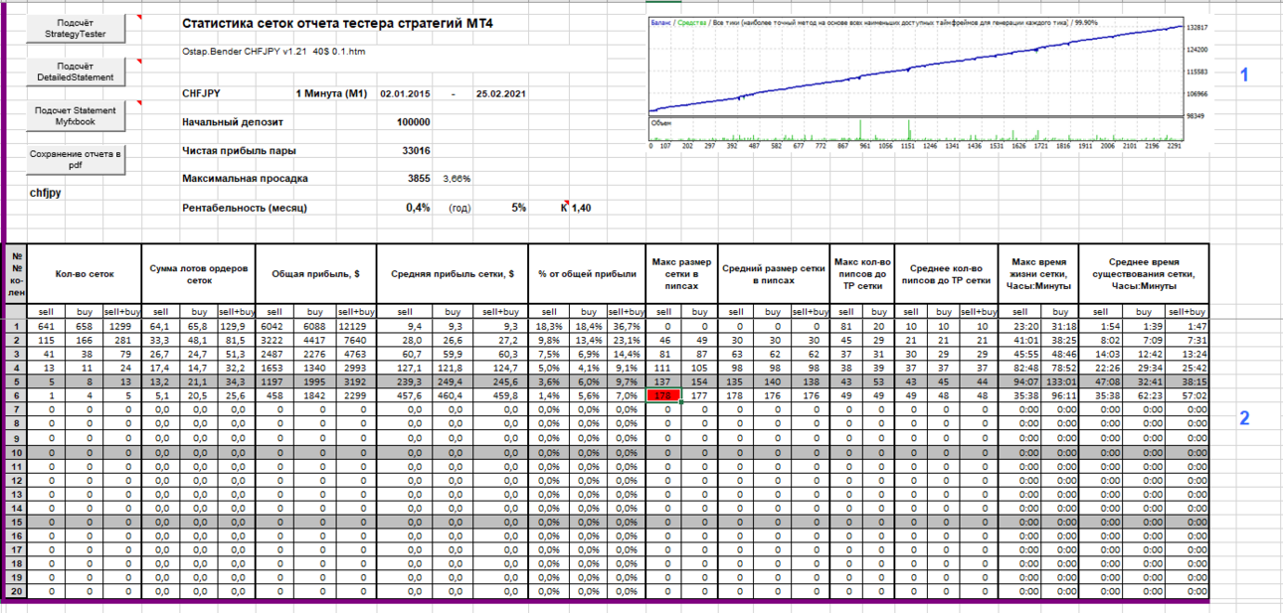Select the cell with value 94:07

(1019, 382)
